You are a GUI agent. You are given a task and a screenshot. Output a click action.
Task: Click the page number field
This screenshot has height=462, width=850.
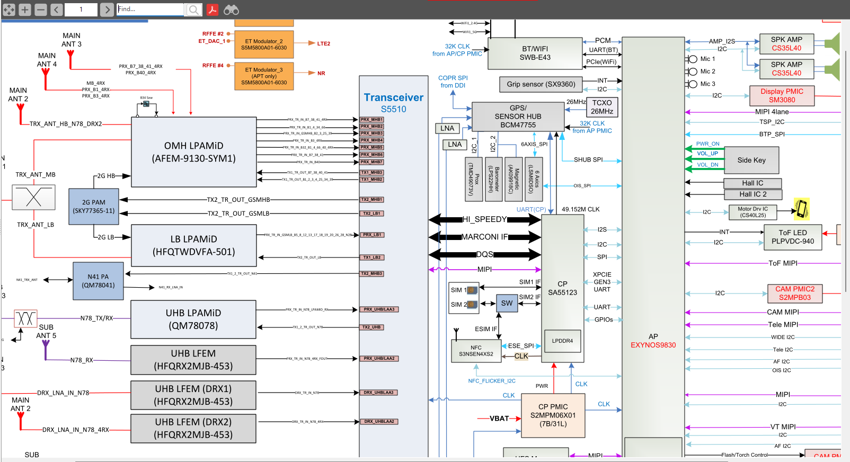pyautogui.click(x=81, y=9)
